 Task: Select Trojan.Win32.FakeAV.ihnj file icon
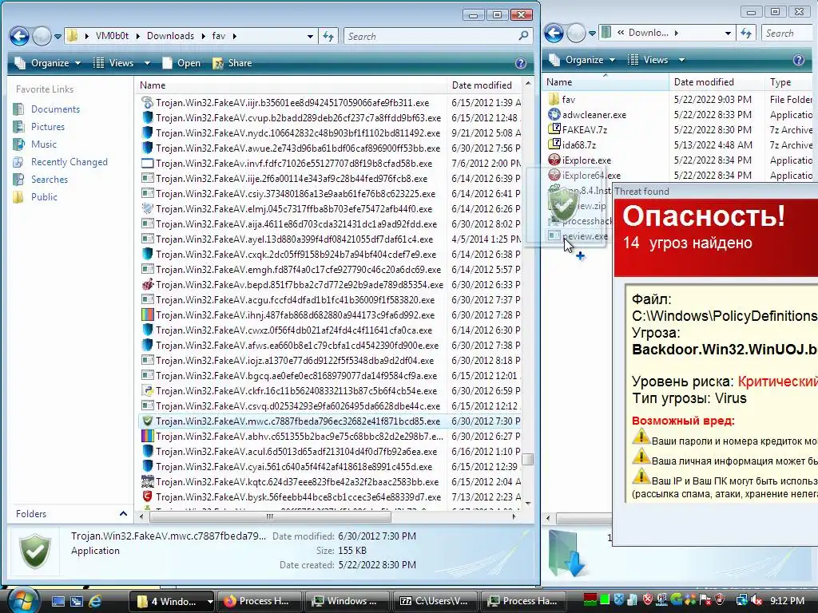[148, 314]
